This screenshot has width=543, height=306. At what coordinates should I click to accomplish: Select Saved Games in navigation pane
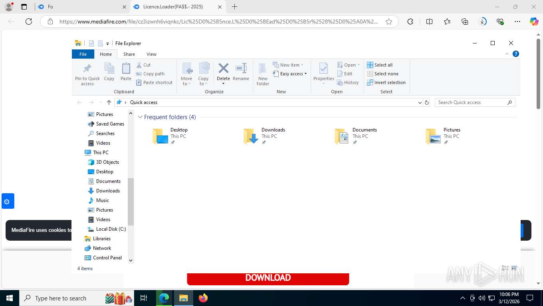pos(106,124)
